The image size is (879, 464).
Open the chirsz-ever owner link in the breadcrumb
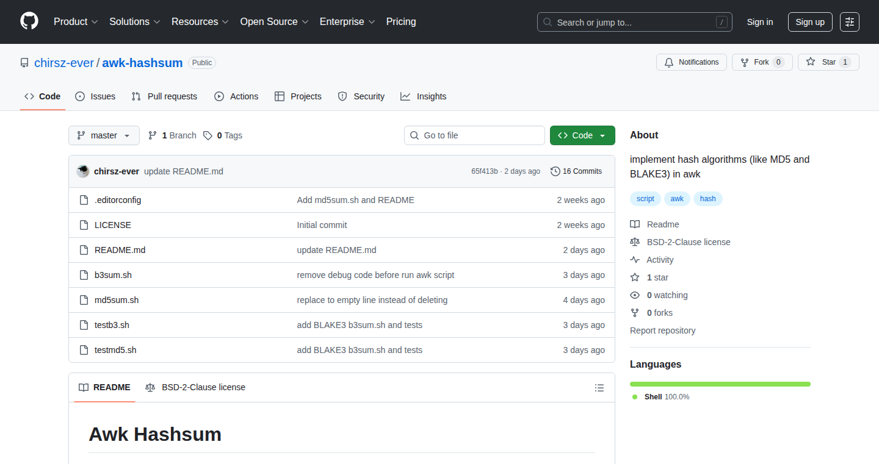point(64,63)
